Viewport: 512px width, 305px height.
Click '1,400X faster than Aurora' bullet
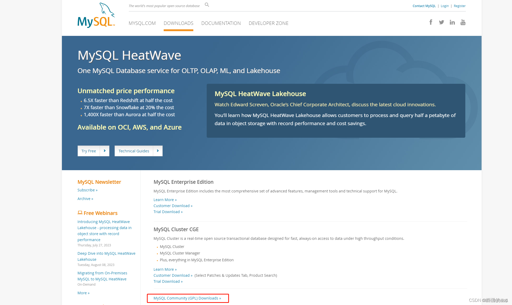click(129, 114)
